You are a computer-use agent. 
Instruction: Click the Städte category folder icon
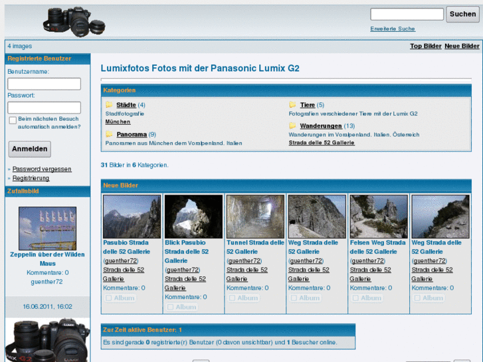(x=109, y=105)
